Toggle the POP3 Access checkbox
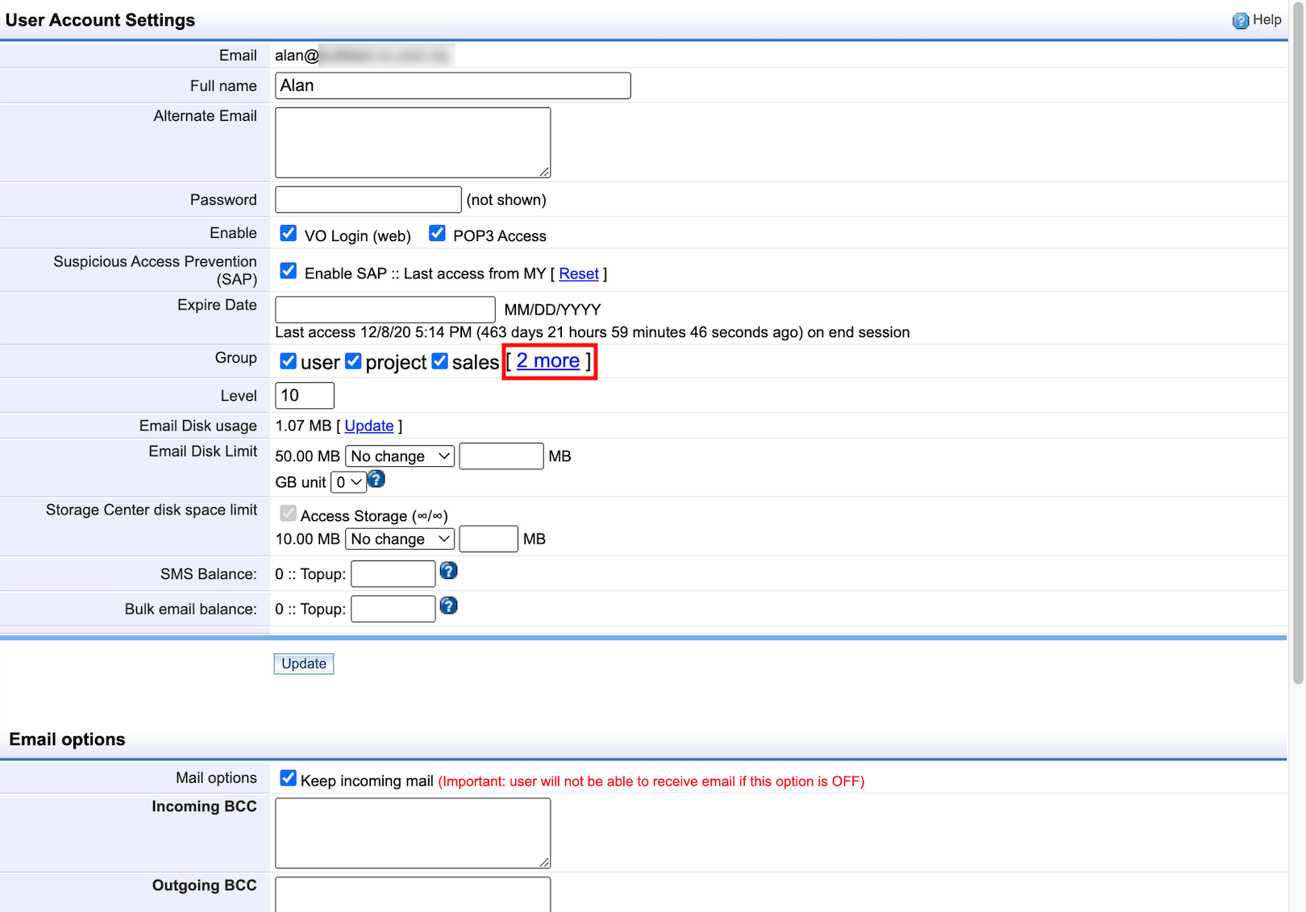1306x912 pixels. click(x=437, y=233)
